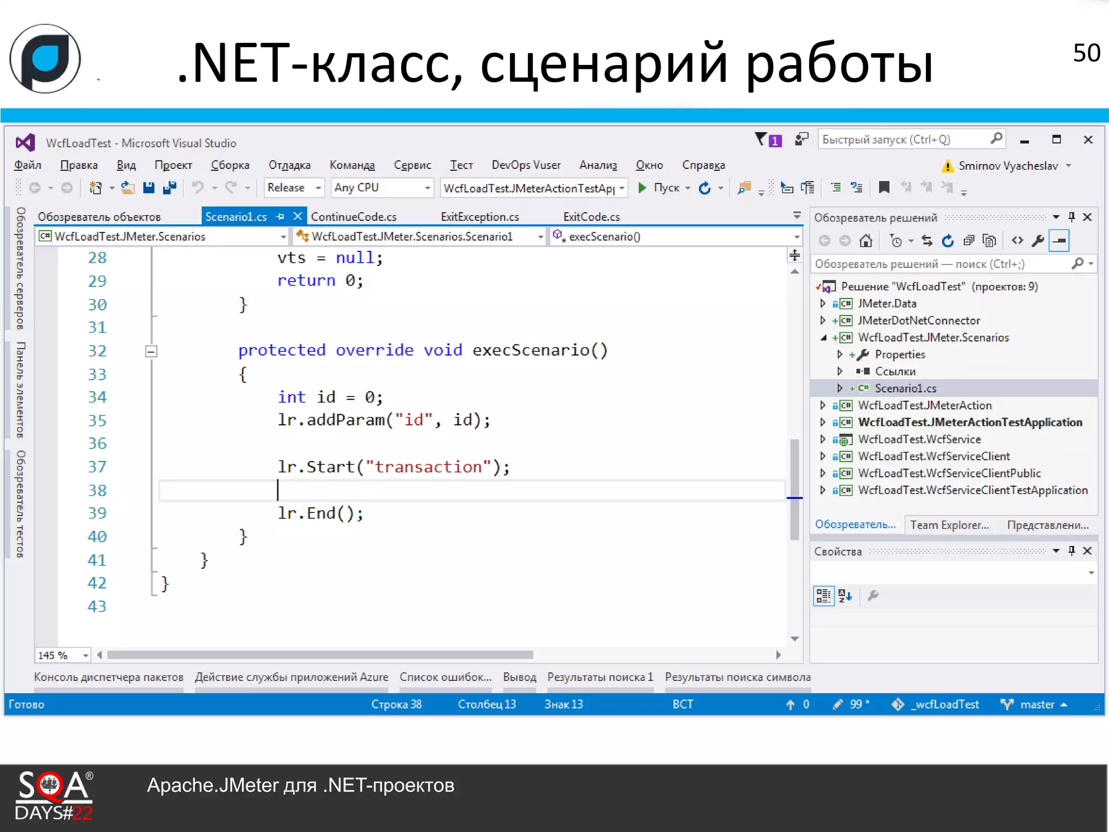Click the Refresh icon beside Пуск
Image resolution: width=1109 pixels, height=832 pixels.
tap(704, 188)
